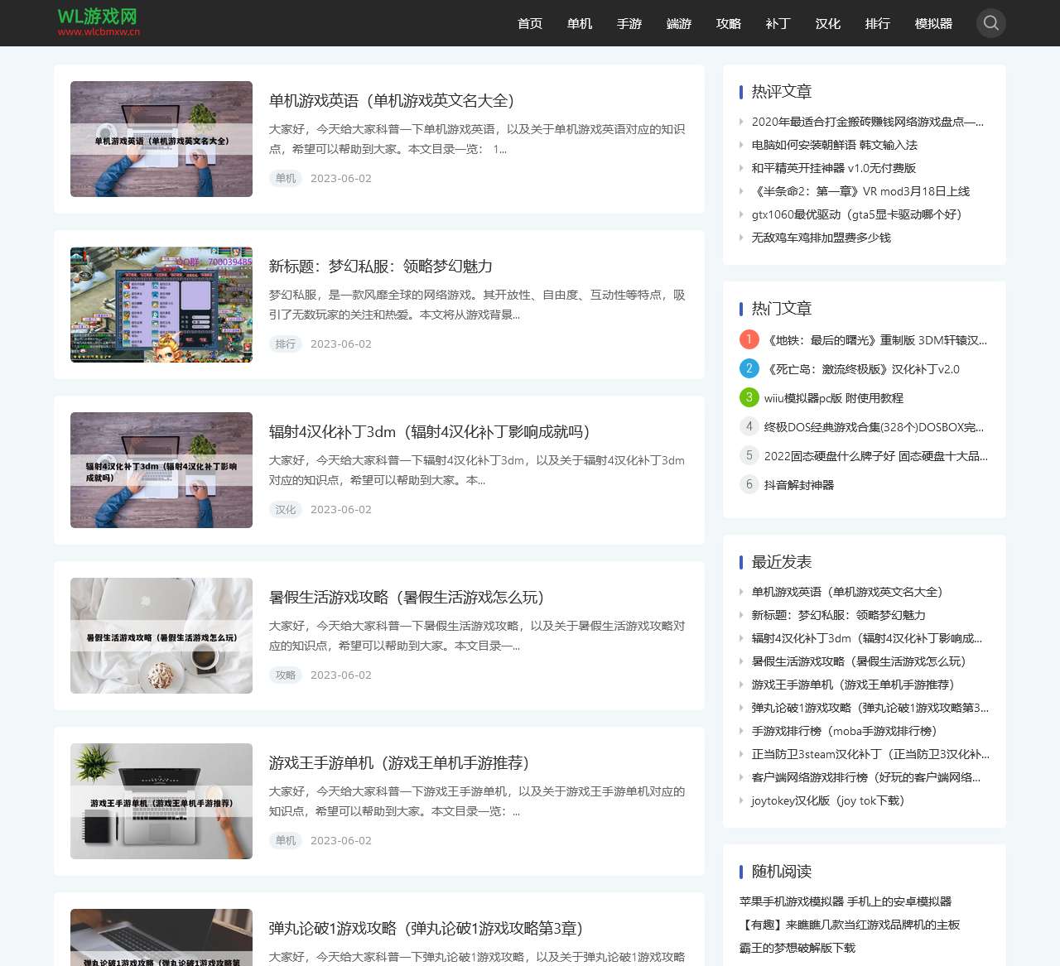This screenshot has width=1060, height=966.
Task: Click the search magnifier icon in header
Action: pos(990,23)
